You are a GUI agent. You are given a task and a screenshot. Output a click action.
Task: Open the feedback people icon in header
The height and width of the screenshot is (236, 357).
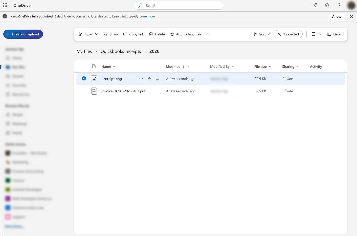(315, 5)
